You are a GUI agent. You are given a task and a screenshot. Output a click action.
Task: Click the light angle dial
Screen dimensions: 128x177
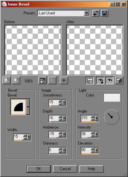(112, 117)
